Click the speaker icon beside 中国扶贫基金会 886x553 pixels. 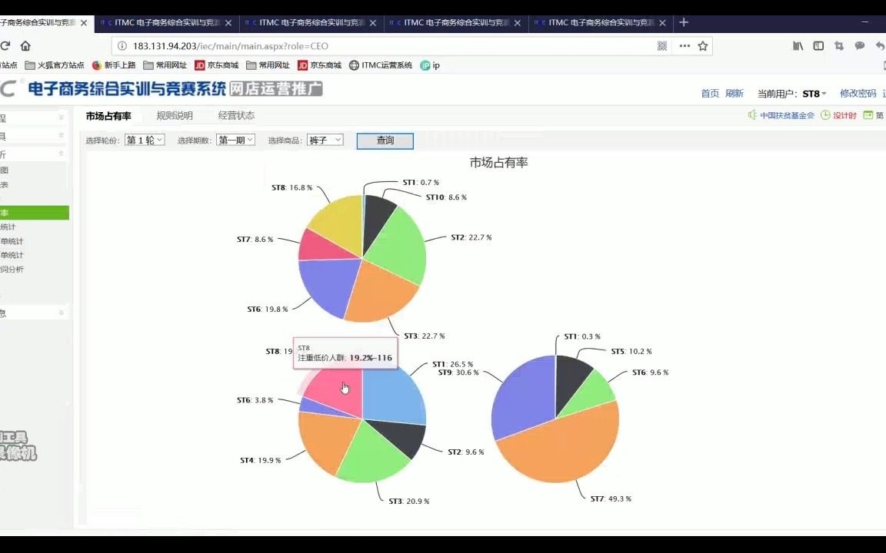(x=751, y=115)
